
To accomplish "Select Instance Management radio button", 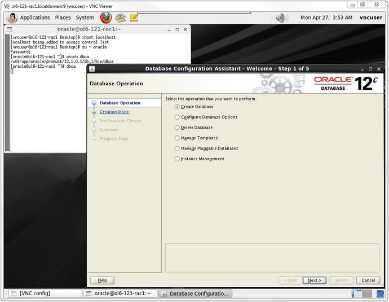I will [177, 159].
